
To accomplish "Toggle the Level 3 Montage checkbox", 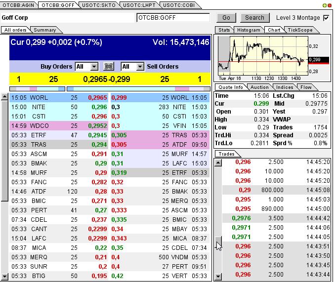I will 326,18.
